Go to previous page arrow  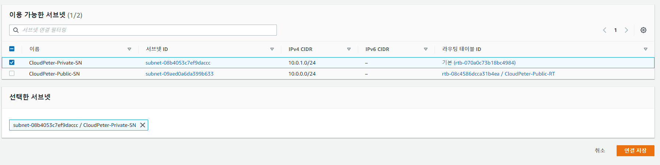604,30
